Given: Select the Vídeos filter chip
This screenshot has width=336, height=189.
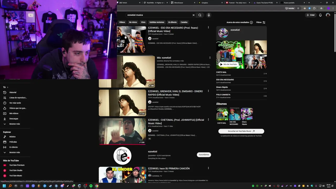Looking at the screenshot, I should (122, 22).
